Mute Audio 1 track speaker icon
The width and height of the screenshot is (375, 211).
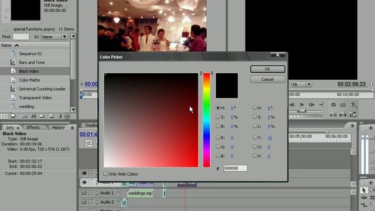[84, 193]
